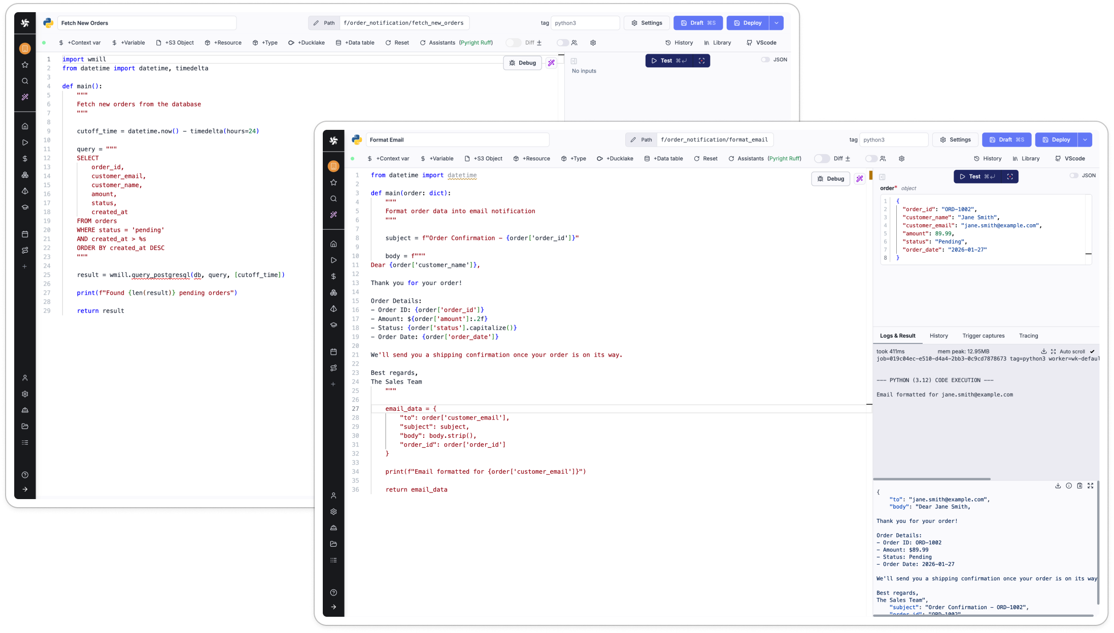The width and height of the screenshot is (1114, 633).
Task: Enable the Diff toggle in Format Email toolbar
Action: click(822, 159)
